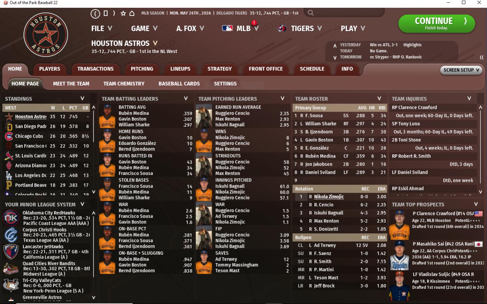Expand the Team Injuries panel dropdown arrow
Viewport: 487px width, 304px height.
(469, 98)
